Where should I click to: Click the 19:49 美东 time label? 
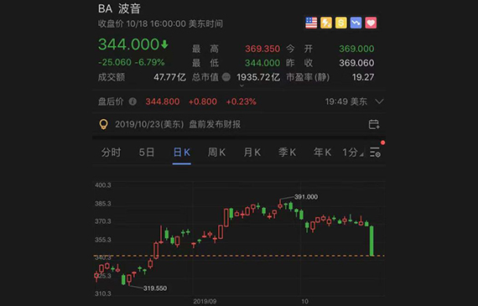pos(346,101)
